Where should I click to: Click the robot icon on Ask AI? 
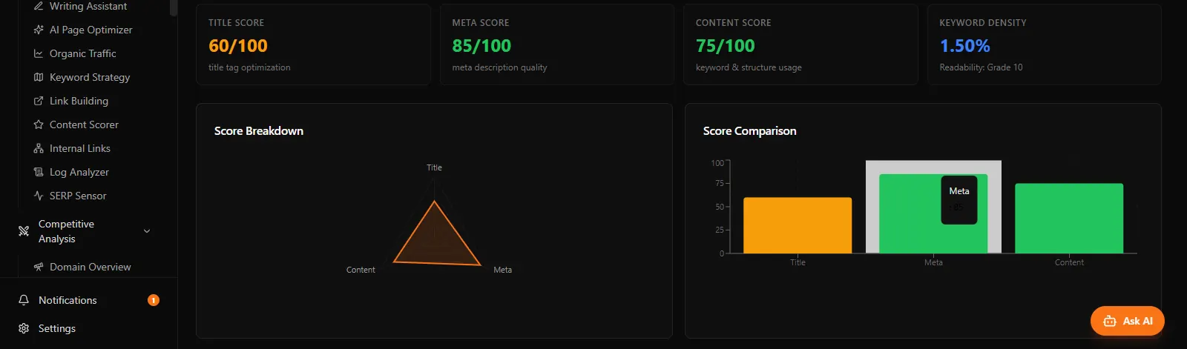coord(1110,321)
